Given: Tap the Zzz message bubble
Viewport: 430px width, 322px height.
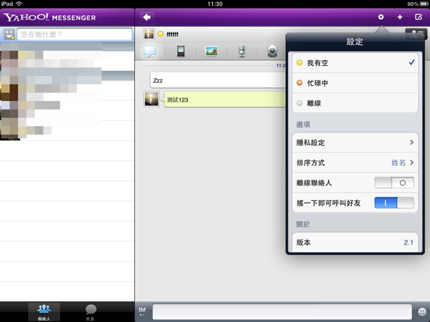Looking at the screenshot, I should [x=218, y=80].
